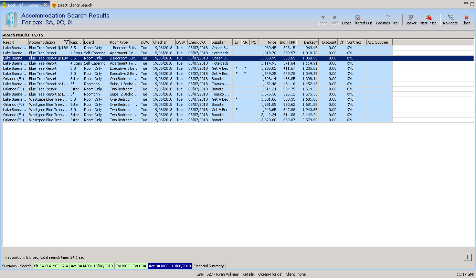The width and height of the screenshot is (476, 278).
Task: Click Erase Filtered Out icon
Action: pyautogui.click(x=357, y=20)
